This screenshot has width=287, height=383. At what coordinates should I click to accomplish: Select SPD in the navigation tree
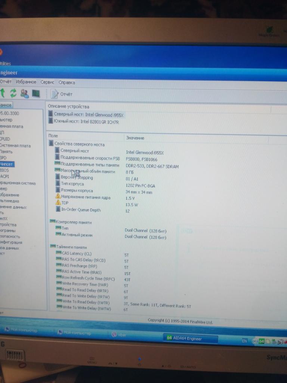click(x=3, y=158)
